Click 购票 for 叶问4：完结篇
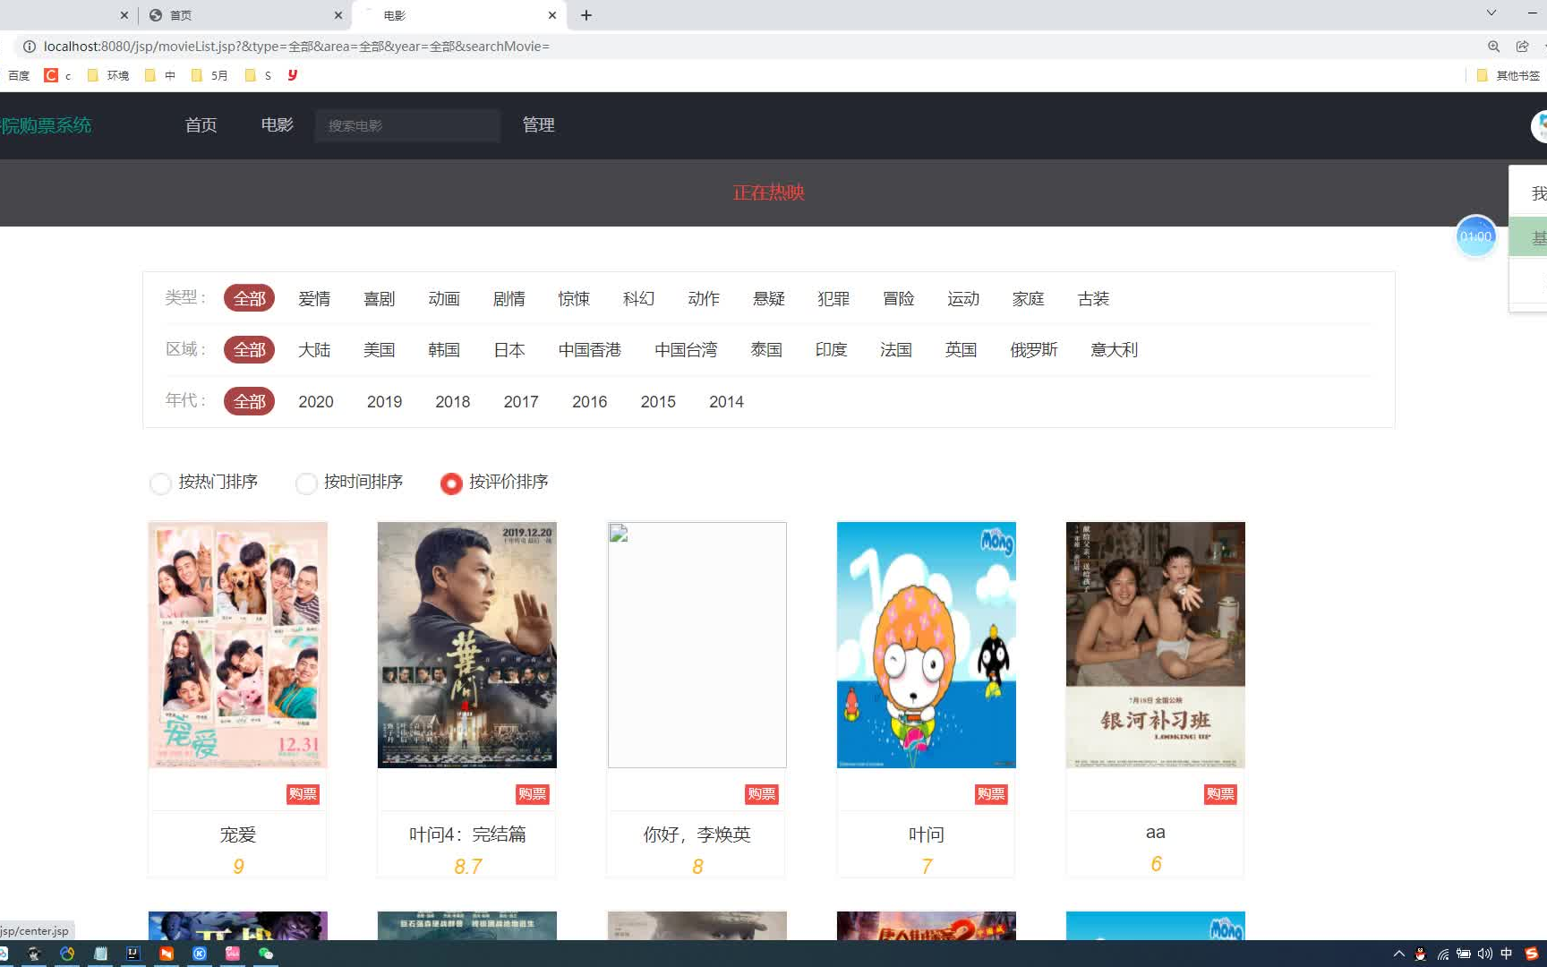The image size is (1547, 967). (533, 794)
